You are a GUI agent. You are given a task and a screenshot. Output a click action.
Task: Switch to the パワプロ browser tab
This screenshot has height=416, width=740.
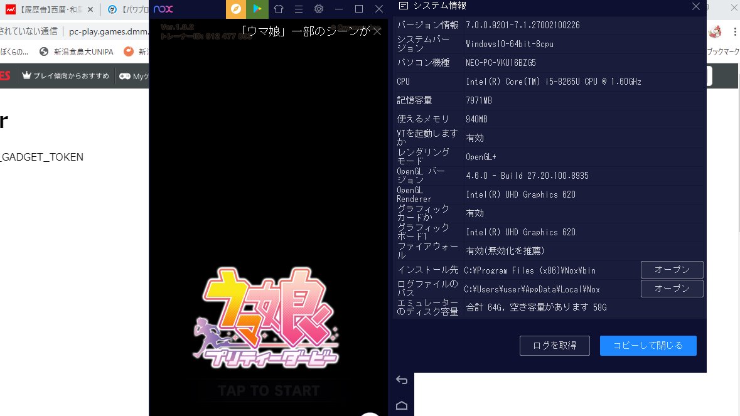pos(127,9)
